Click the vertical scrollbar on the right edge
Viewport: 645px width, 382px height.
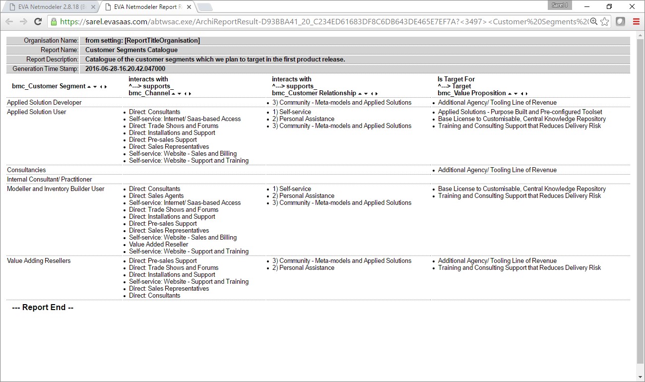(641, 201)
